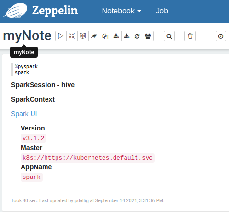
Task: Go to the Job menu item
Action: pos(162,11)
